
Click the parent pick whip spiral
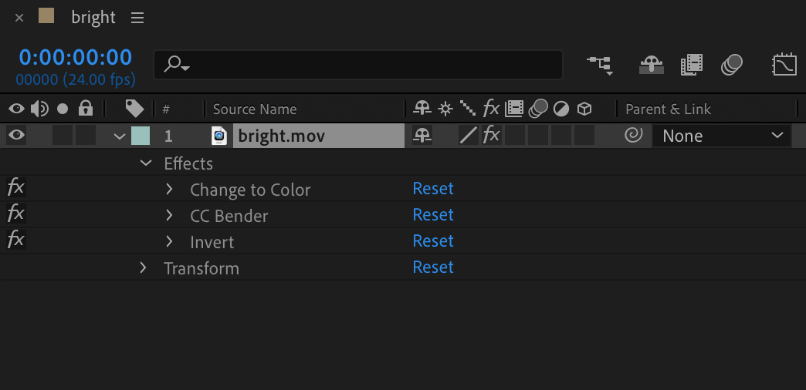(x=633, y=136)
